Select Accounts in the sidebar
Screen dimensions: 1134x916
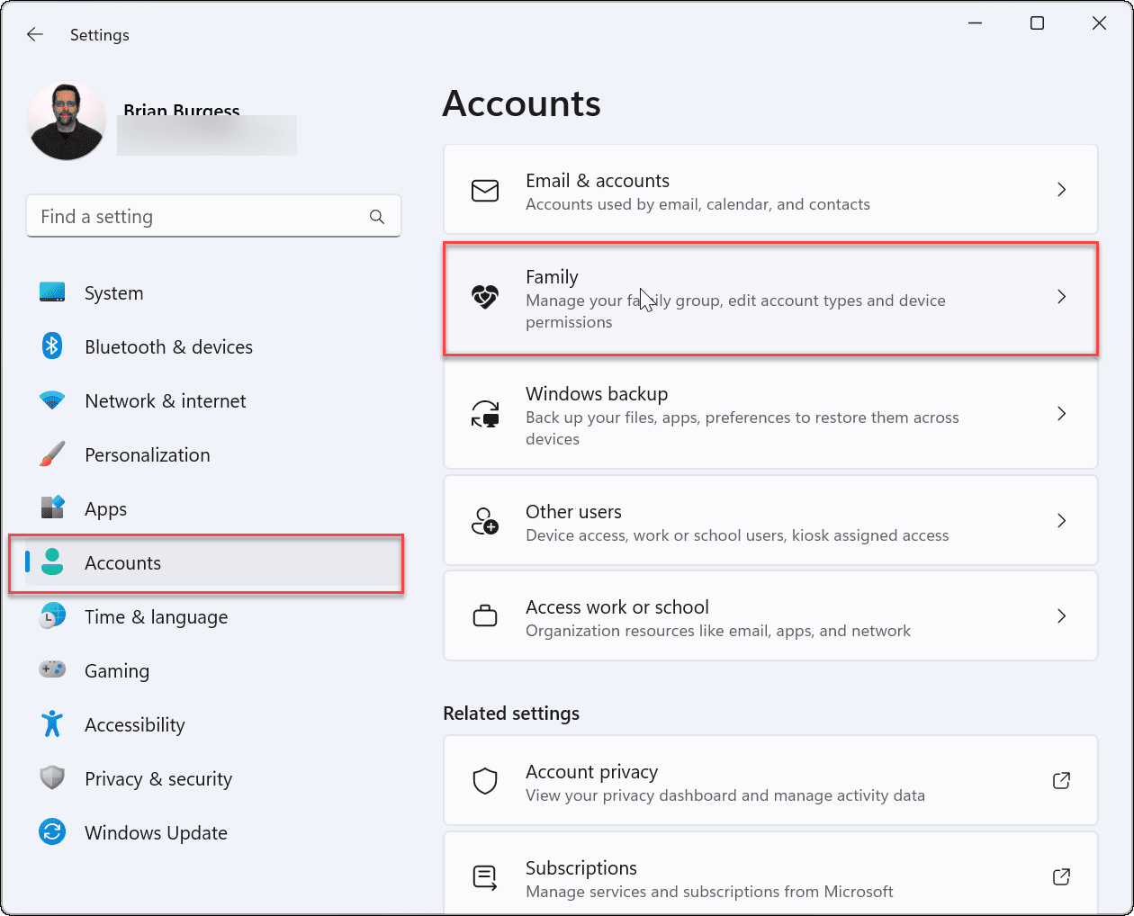[x=122, y=562]
